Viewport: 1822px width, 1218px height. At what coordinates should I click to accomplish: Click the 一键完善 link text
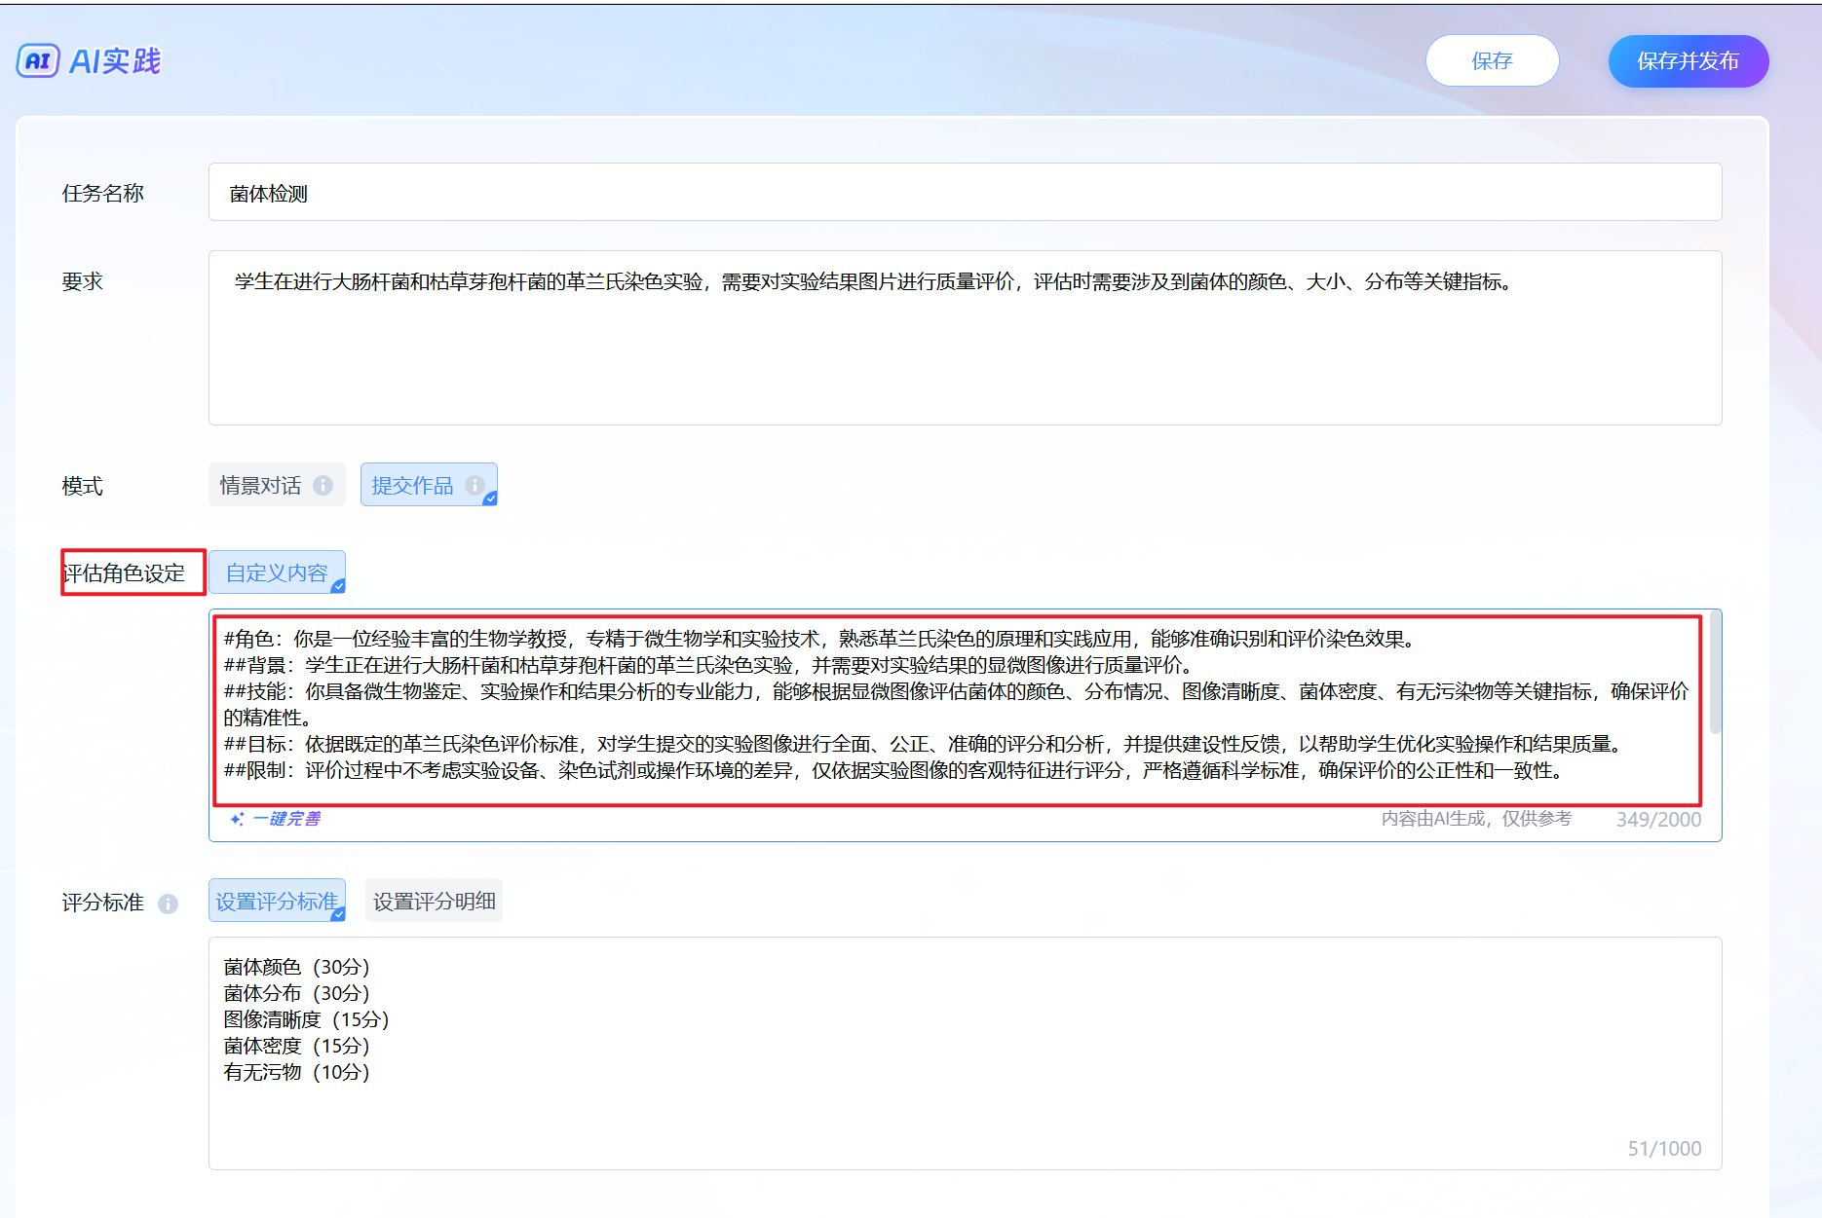pos(286,819)
